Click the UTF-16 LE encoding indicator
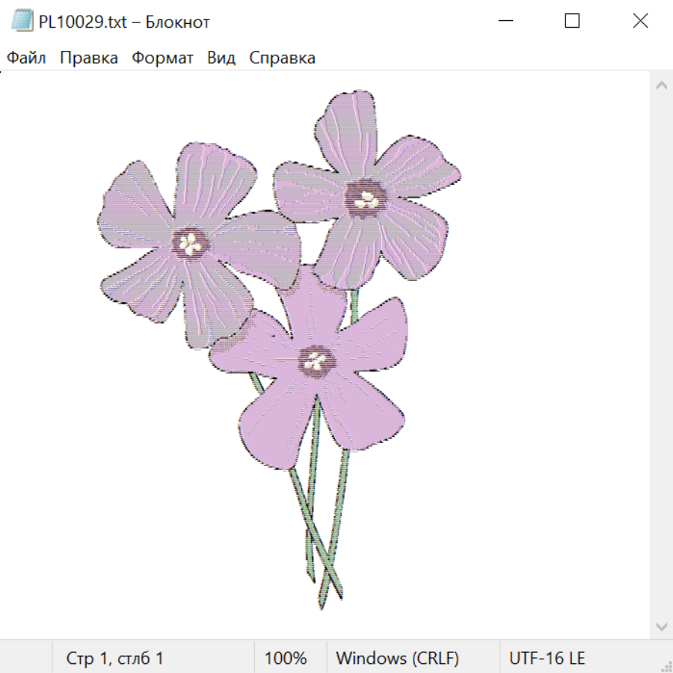 click(547, 659)
